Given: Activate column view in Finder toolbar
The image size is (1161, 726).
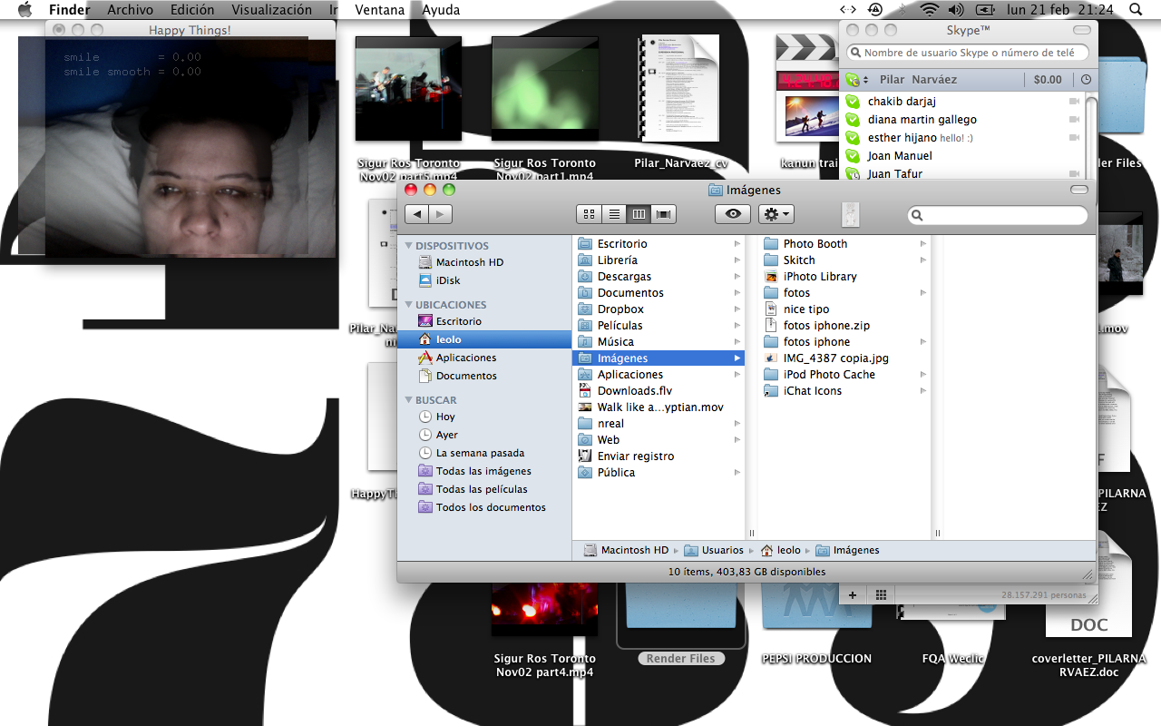Looking at the screenshot, I should (x=639, y=214).
